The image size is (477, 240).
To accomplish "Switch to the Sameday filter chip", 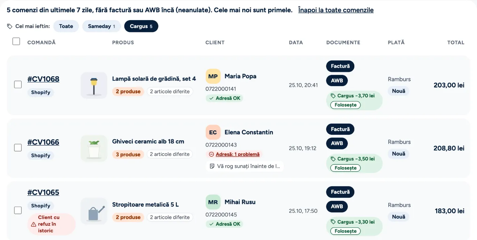I will pyautogui.click(x=102, y=26).
